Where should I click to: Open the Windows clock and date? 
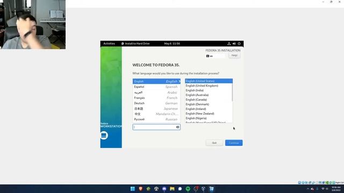coord(336,189)
